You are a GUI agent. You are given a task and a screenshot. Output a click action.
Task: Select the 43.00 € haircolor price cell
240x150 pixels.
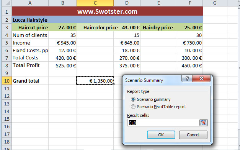[127, 27]
